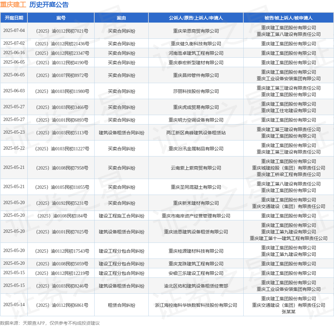Image resolution: width=334 pixels, height=326 pixels.
Task: Click defendant 重庆建工第八建设有限责任公司 in 7021号 row
Action: pyautogui.click(x=289, y=34)
